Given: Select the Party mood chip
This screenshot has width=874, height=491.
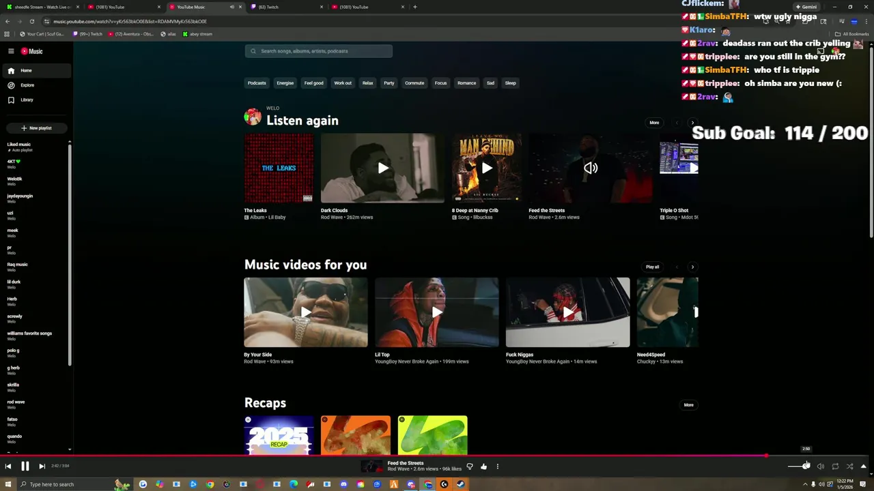Looking at the screenshot, I should click(x=389, y=83).
